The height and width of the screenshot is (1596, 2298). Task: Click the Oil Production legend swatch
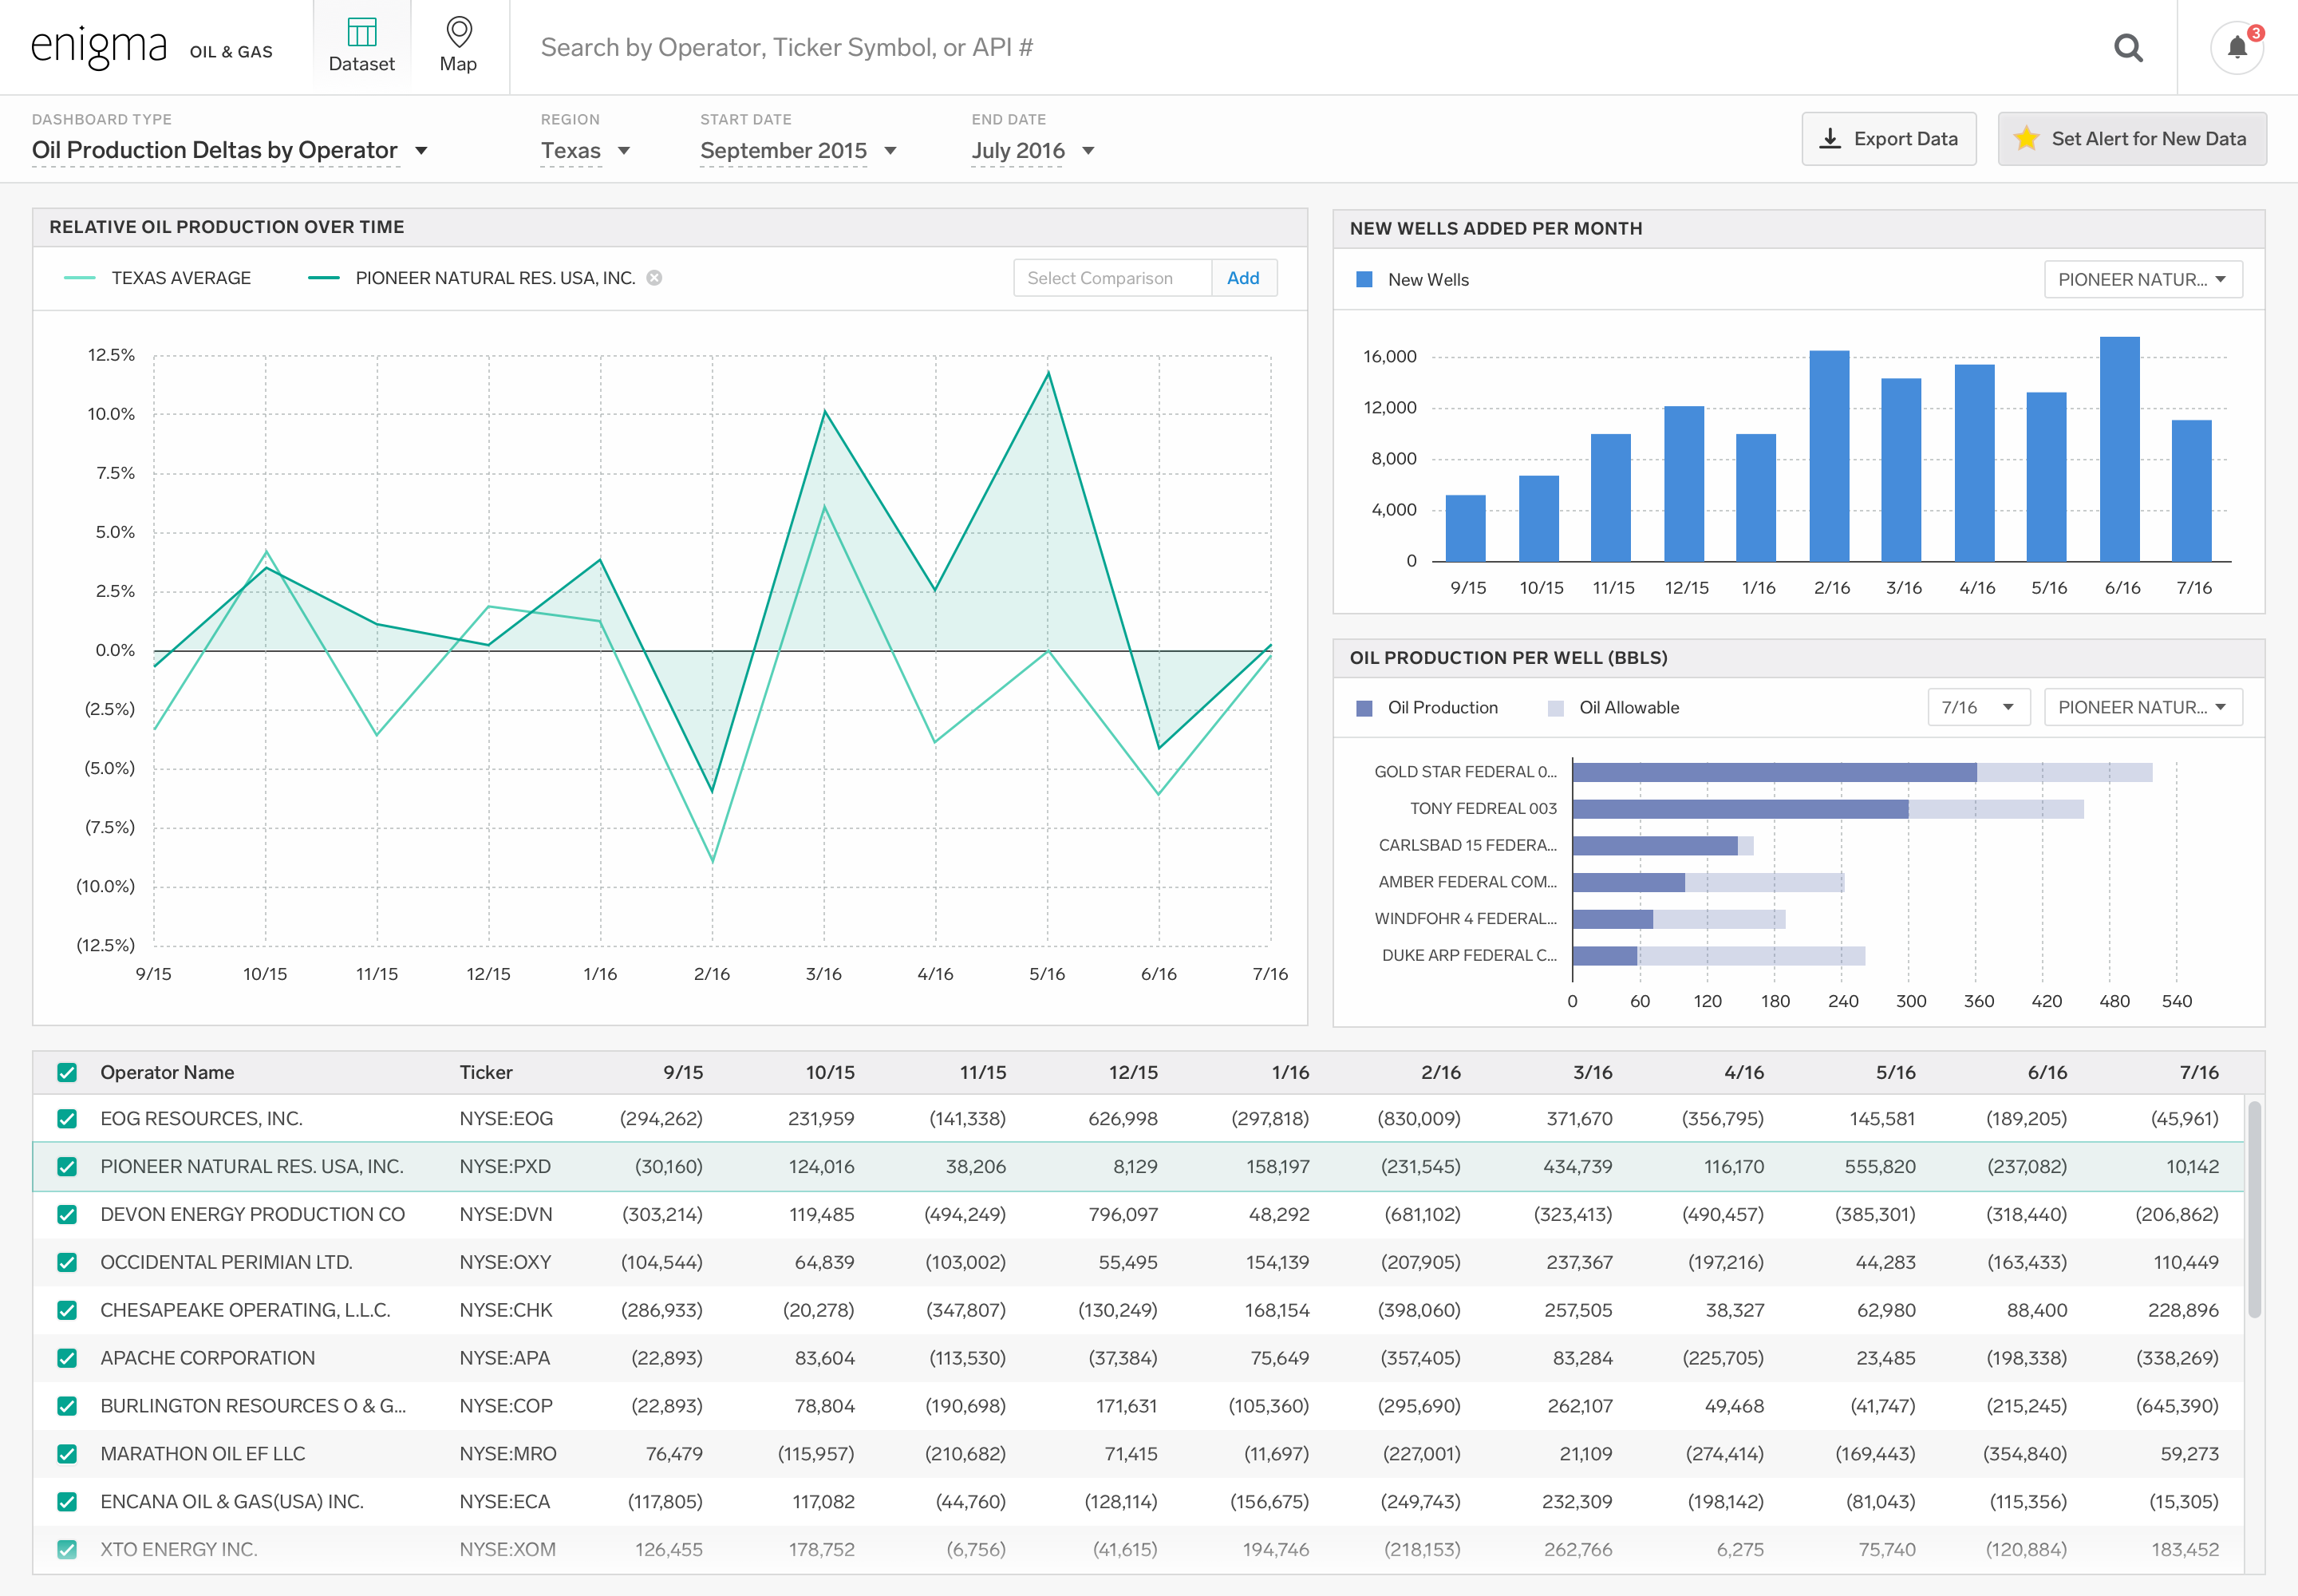click(1363, 708)
